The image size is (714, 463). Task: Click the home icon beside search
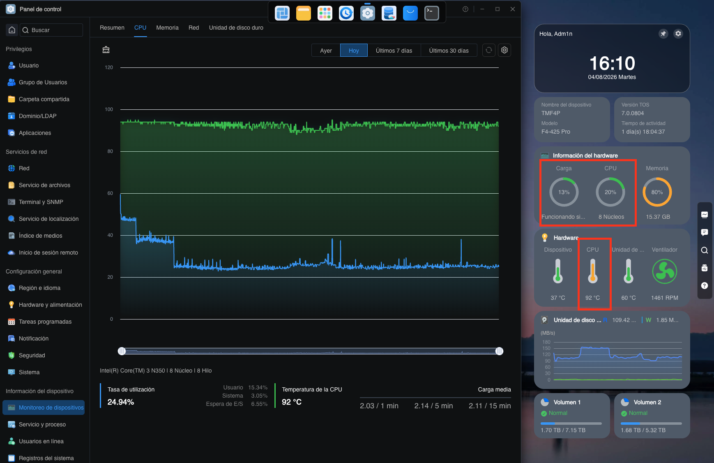12,30
